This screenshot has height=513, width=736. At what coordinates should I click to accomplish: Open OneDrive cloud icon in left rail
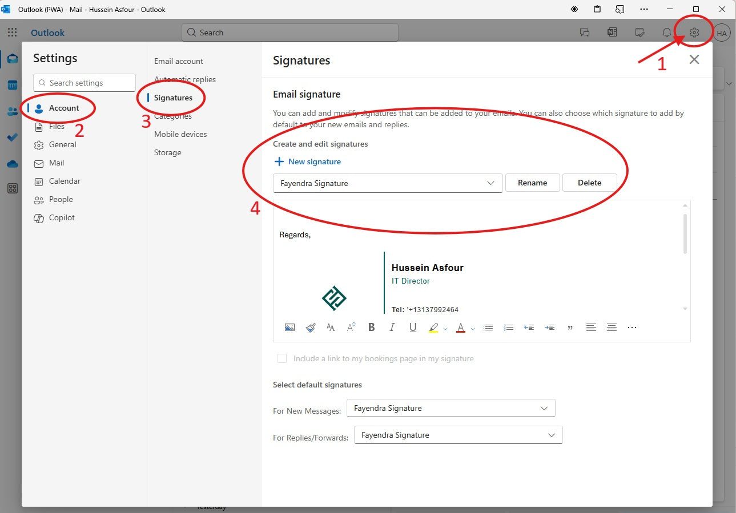[x=12, y=164]
